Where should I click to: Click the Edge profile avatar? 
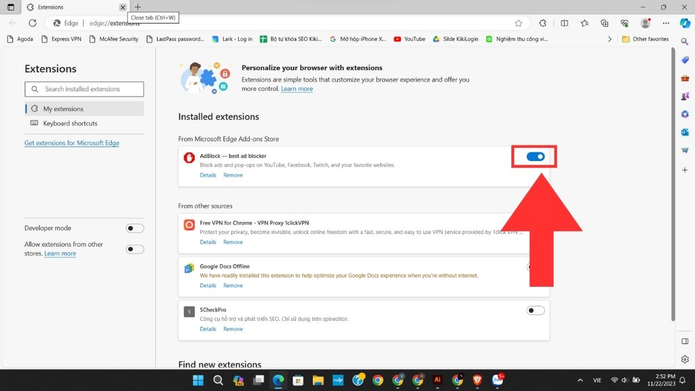click(x=645, y=23)
